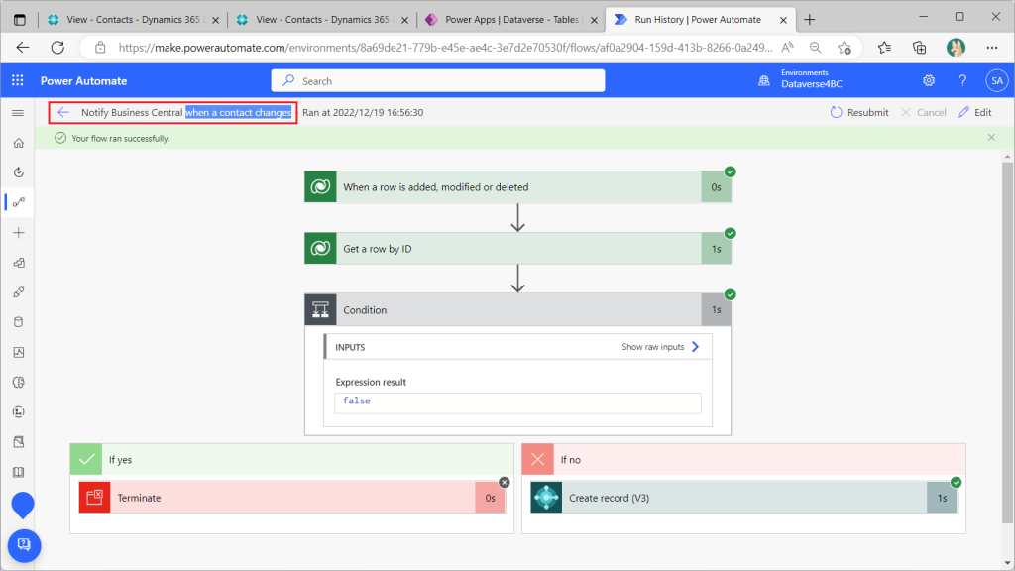This screenshot has height=571, width=1015.
Task: Open the chatbot assistant round button
Action: (x=24, y=545)
